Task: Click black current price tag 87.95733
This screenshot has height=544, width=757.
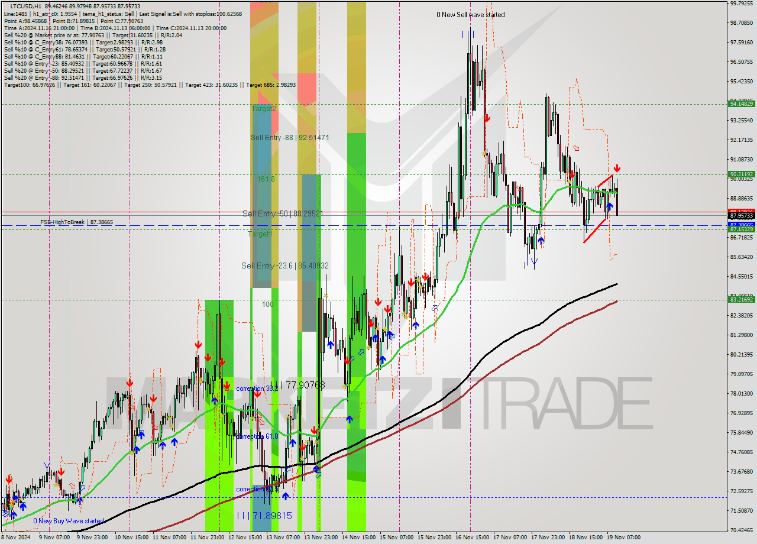Action: [x=742, y=216]
